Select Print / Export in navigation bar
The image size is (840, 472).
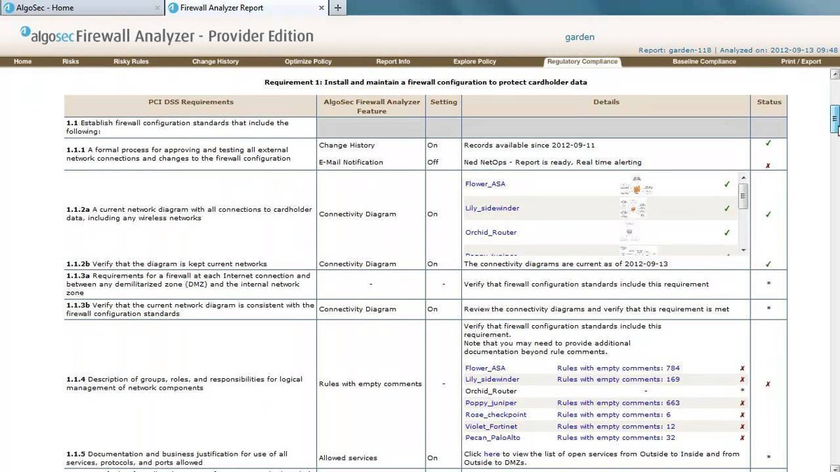click(x=801, y=62)
